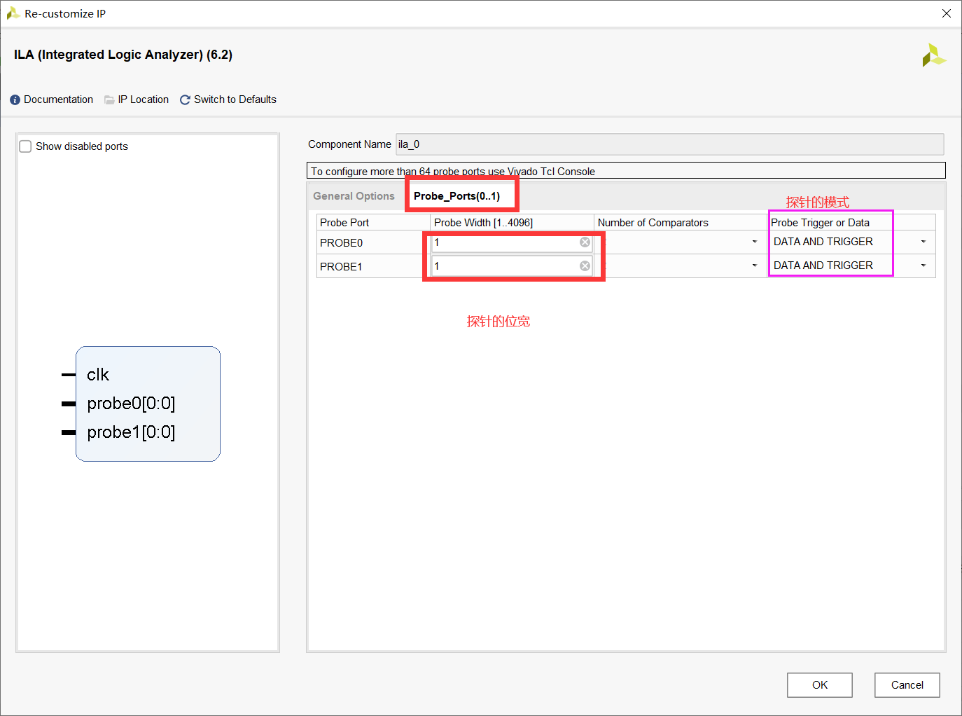Click the Vivado logo in the title bar
The width and height of the screenshot is (962, 716).
click(13, 13)
